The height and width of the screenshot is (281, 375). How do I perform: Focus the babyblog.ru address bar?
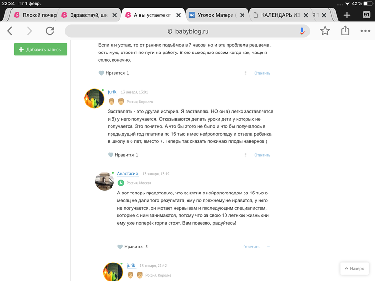(187, 31)
